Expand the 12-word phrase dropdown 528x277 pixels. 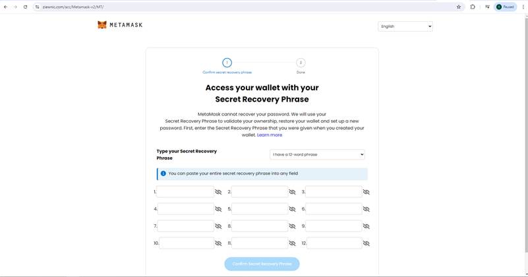click(317, 154)
